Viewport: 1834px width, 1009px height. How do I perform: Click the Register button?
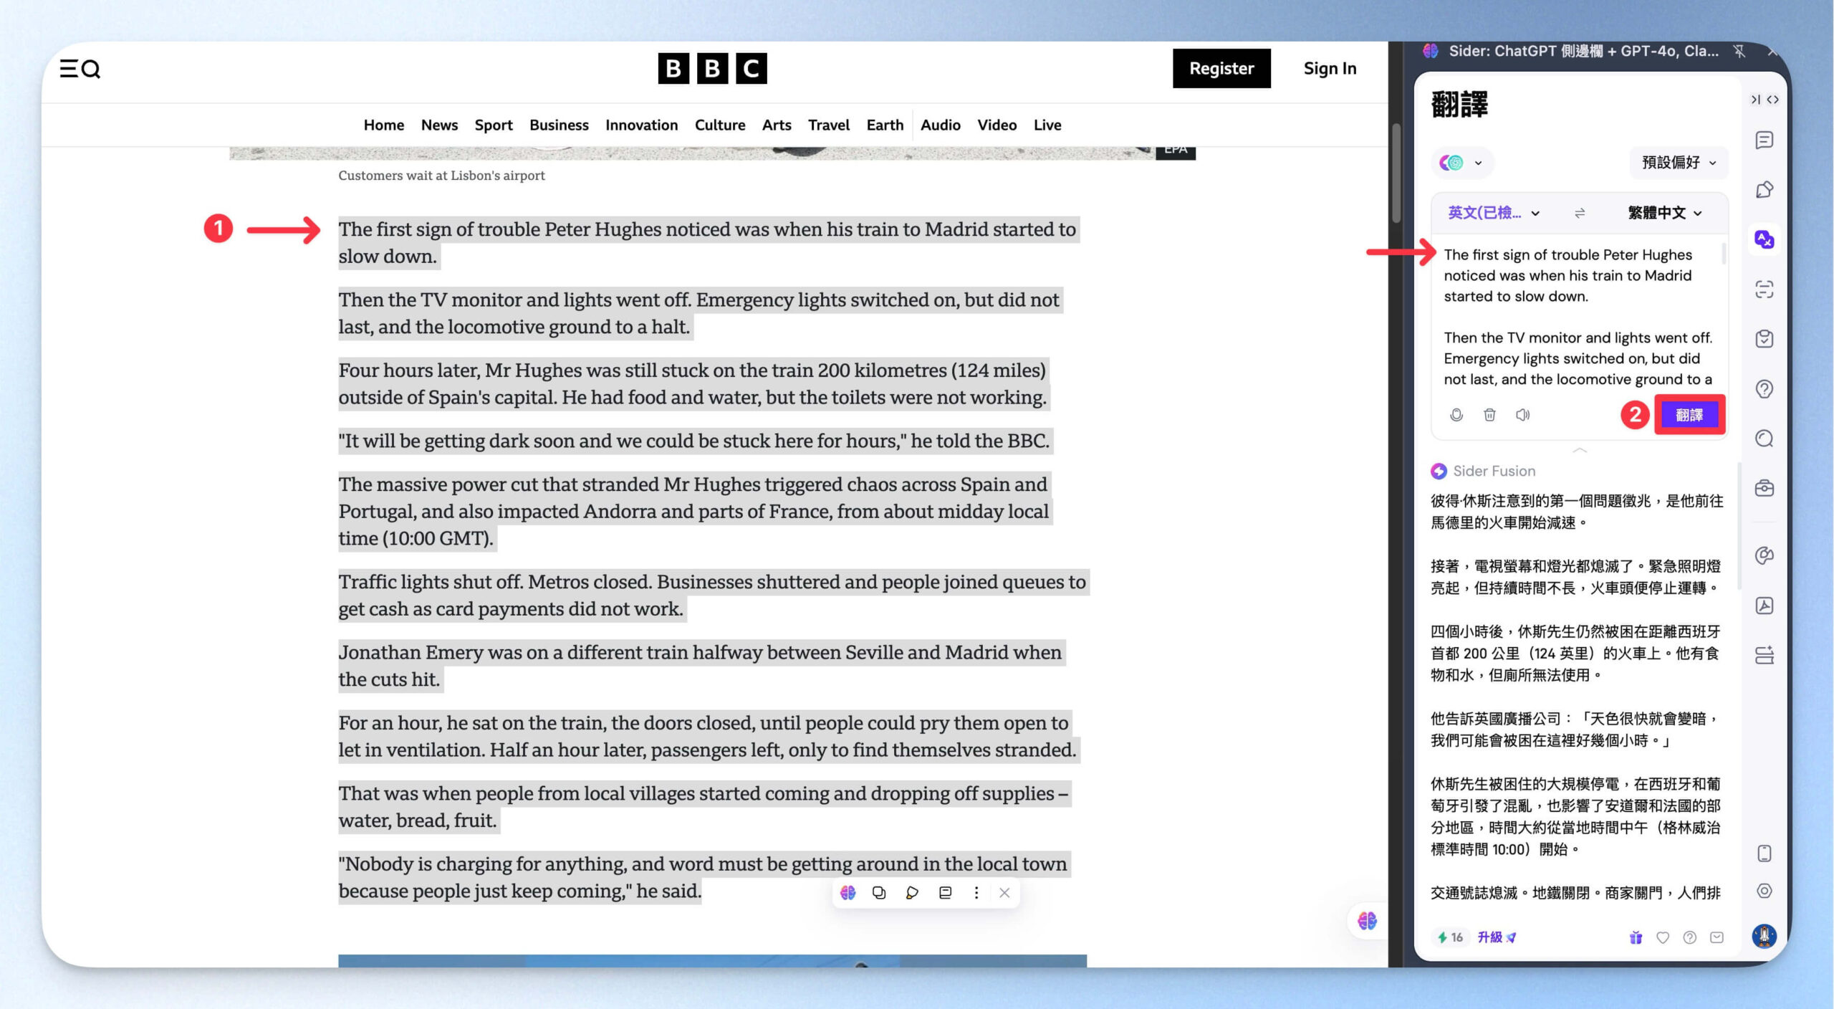1221,68
